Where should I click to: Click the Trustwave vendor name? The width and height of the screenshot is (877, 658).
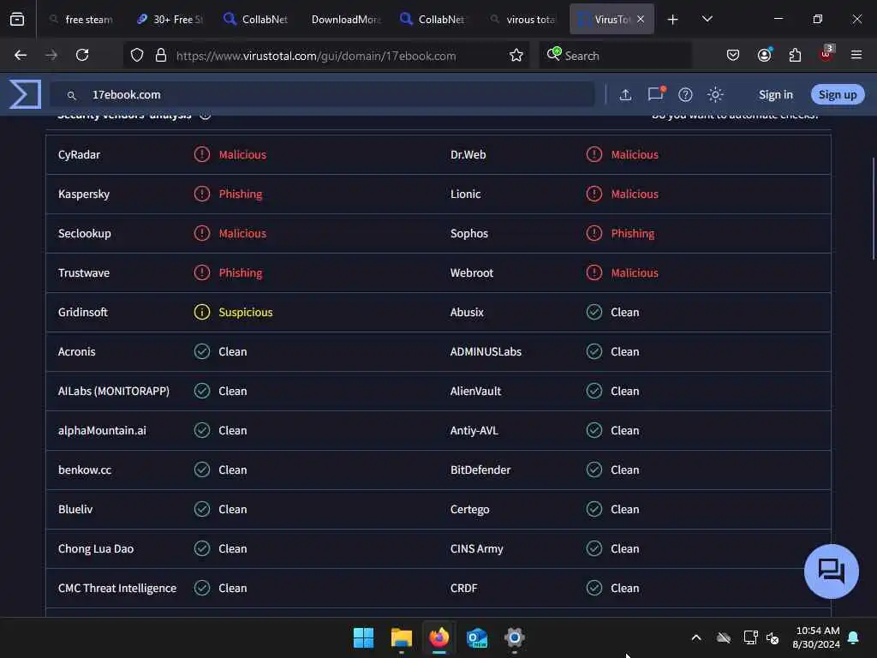tap(84, 272)
